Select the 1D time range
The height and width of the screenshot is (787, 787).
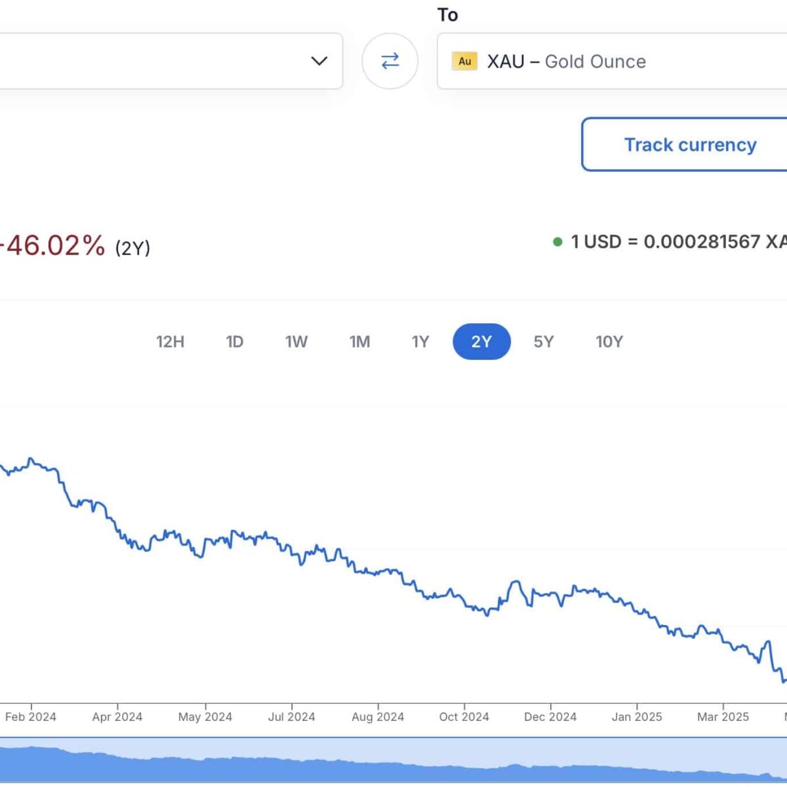(234, 342)
